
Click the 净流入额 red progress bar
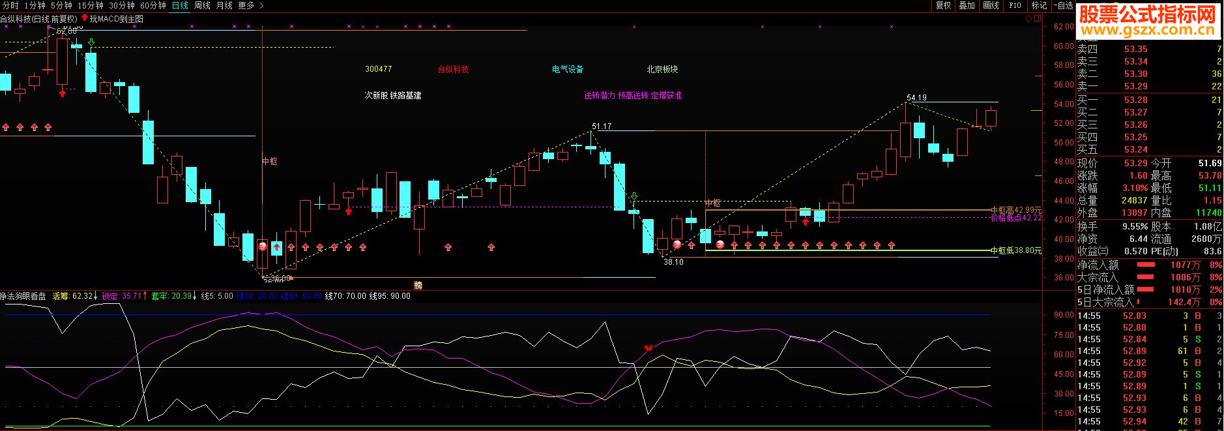click(1146, 265)
